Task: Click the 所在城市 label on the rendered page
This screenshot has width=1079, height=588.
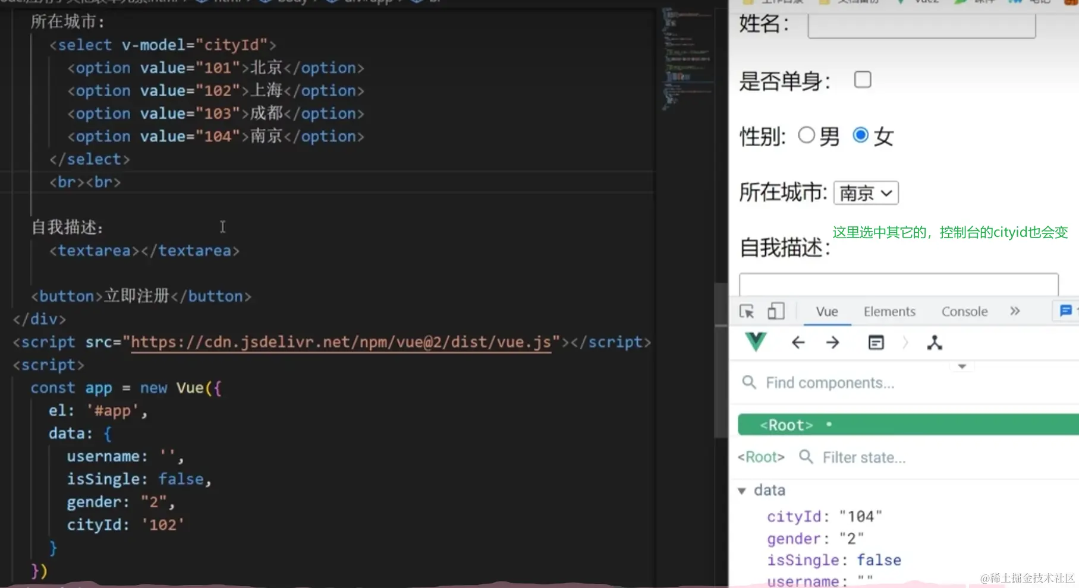Action: [784, 192]
